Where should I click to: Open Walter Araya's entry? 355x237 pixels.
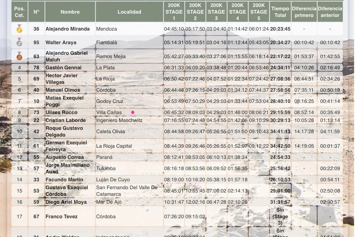[61, 43]
